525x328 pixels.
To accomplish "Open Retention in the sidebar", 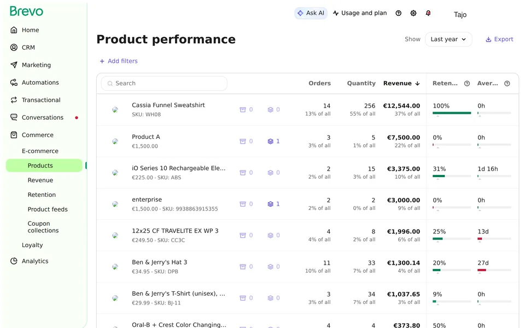I will tap(42, 195).
